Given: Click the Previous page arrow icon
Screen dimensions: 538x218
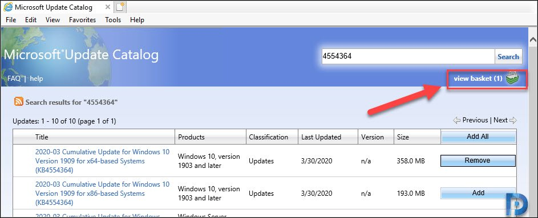Looking at the screenshot, I should click(x=456, y=120).
